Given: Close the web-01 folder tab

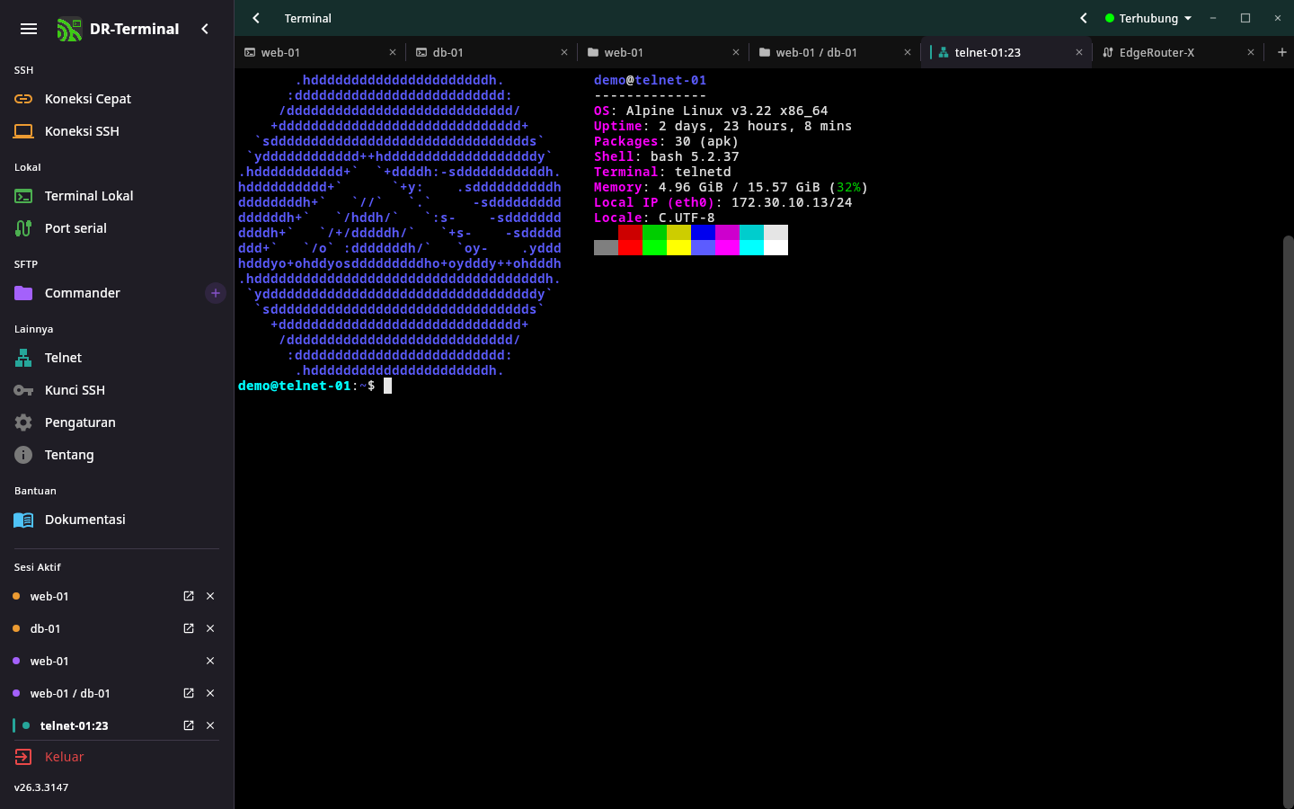Looking at the screenshot, I should tap(736, 52).
